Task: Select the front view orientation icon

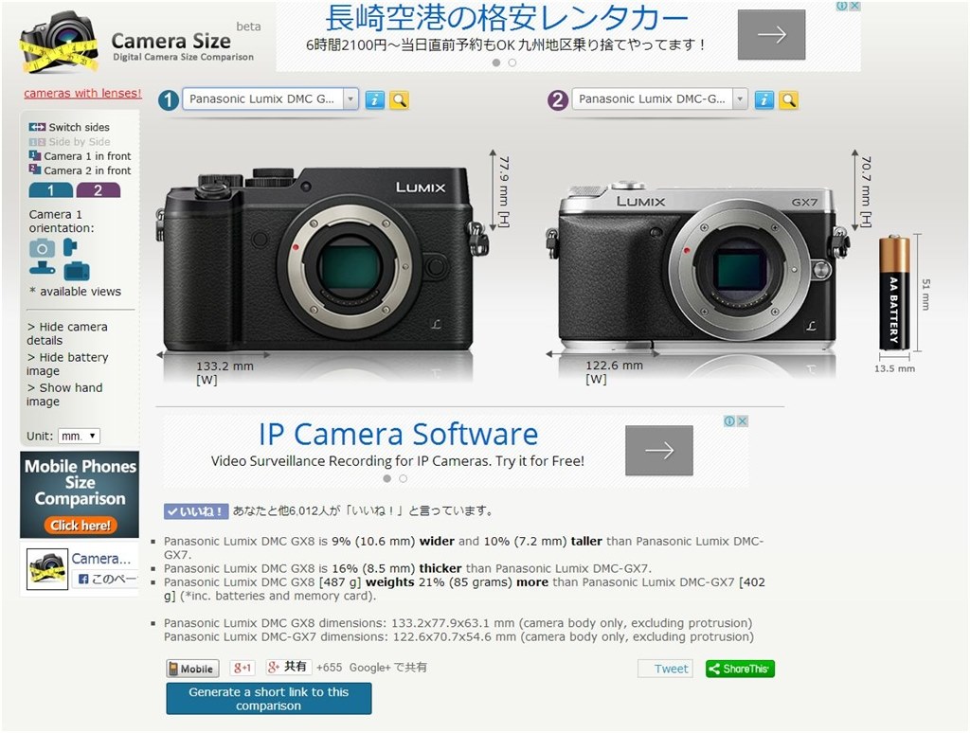Action: pos(42,249)
